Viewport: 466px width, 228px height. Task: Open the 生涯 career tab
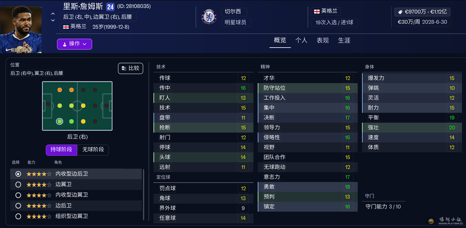coord(344,40)
